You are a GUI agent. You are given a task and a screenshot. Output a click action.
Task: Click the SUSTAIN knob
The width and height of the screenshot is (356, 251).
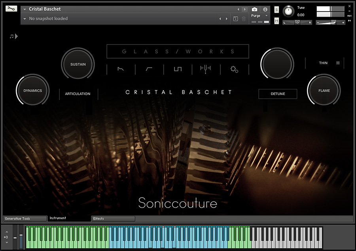point(78,64)
